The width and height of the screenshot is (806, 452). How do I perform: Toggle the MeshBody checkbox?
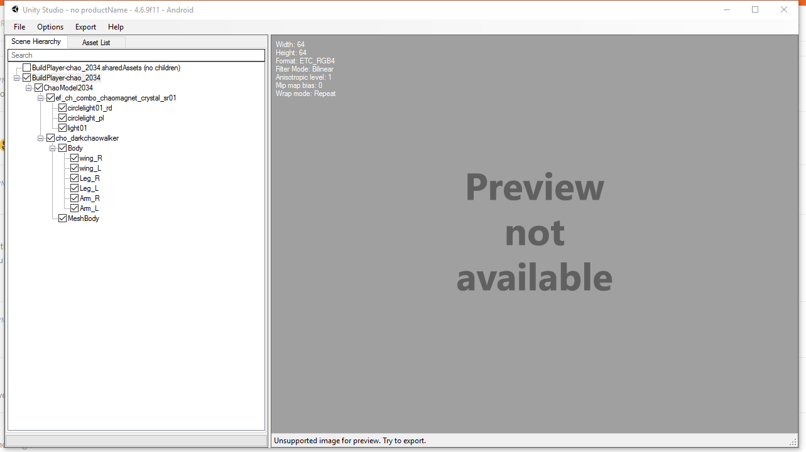point(62,218)
